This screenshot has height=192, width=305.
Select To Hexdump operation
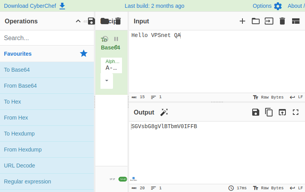47,134
